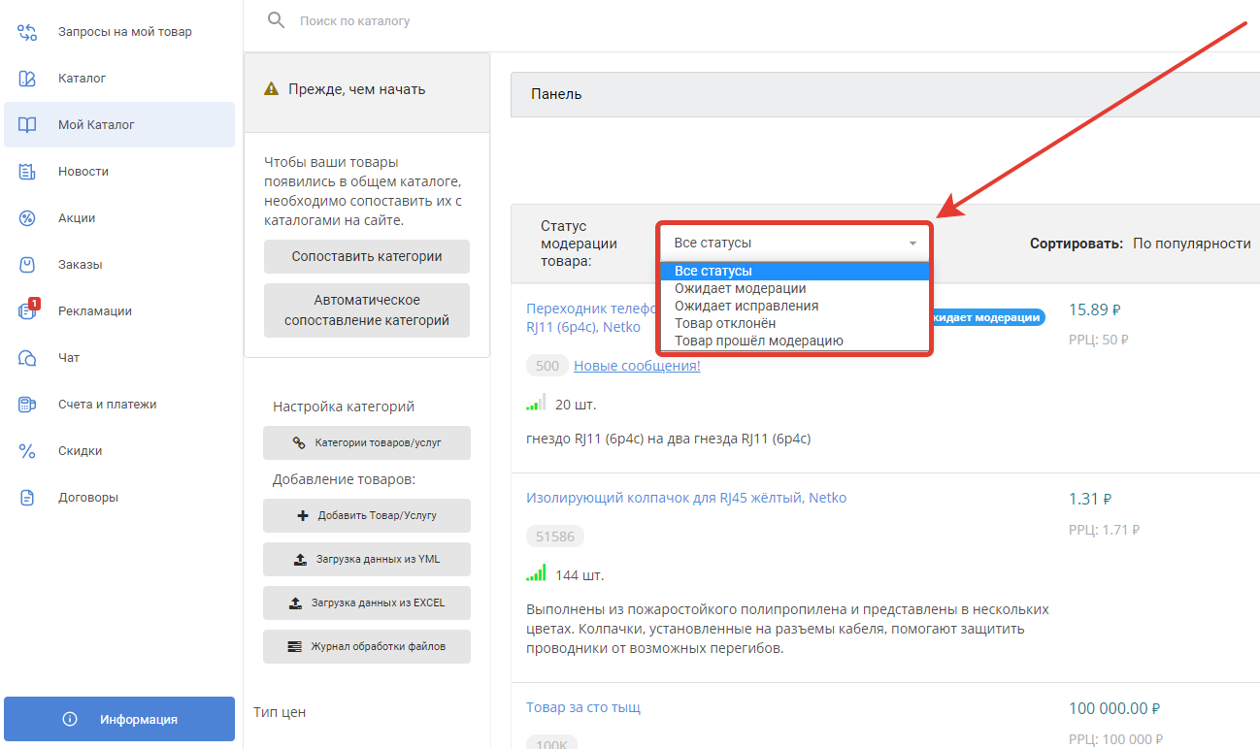Pick Товар прошёл модерацию option

(x=758, y=341)
